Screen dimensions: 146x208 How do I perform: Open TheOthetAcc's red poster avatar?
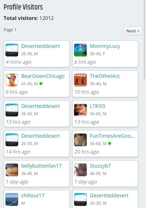[80, 80]
